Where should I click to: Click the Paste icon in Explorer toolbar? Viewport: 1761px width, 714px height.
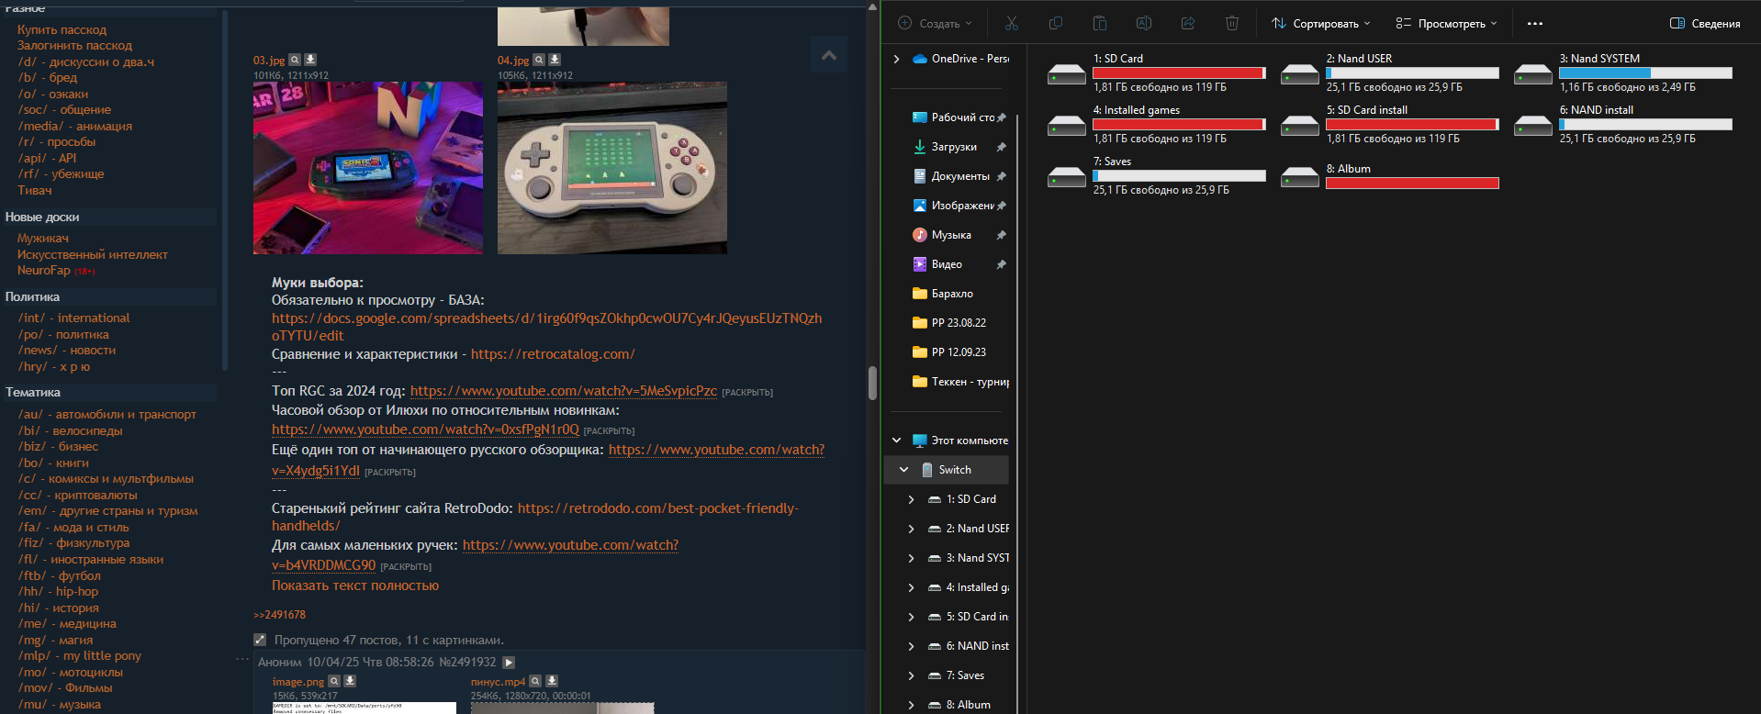click(1100, 23)
